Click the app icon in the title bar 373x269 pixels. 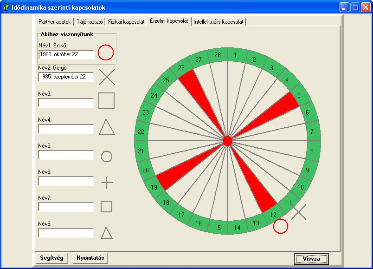tap(6, 7)
